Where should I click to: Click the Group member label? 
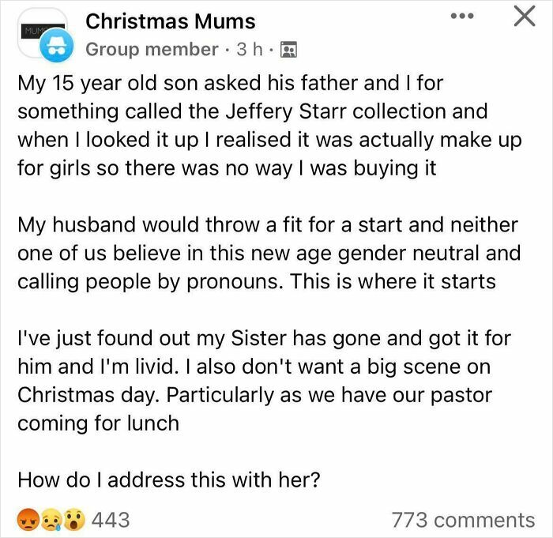pos(151,49)
